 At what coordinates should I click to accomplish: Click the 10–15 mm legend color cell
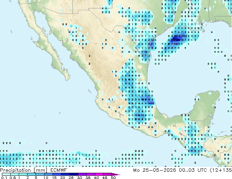tap(48, 174)
